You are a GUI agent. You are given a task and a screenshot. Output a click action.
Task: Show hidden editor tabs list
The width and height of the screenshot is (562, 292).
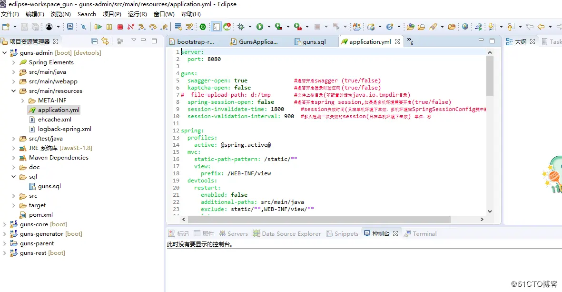pos(410,41)
